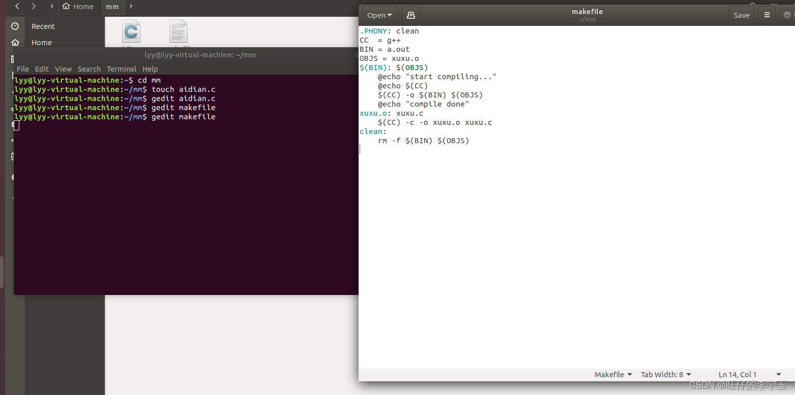Click the '.PHONY: clean' line in gedit

[389, 31]
